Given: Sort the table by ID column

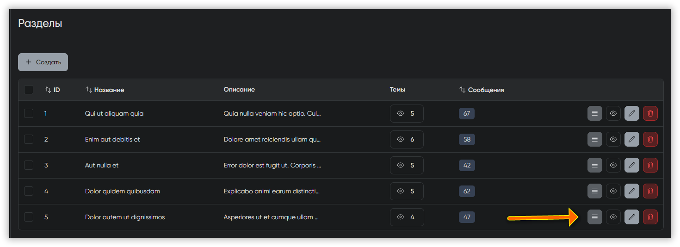Looking at the screenshot, I should (x=52, y=90).
